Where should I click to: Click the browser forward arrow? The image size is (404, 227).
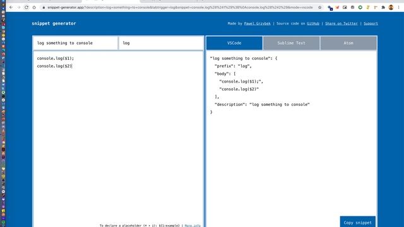tap(18, 8)
